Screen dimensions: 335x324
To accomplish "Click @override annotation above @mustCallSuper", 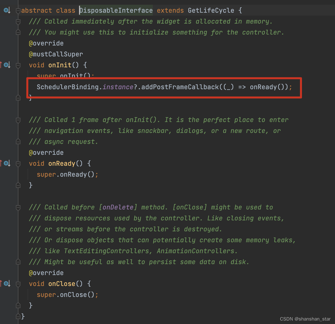I will click(46, 43).
